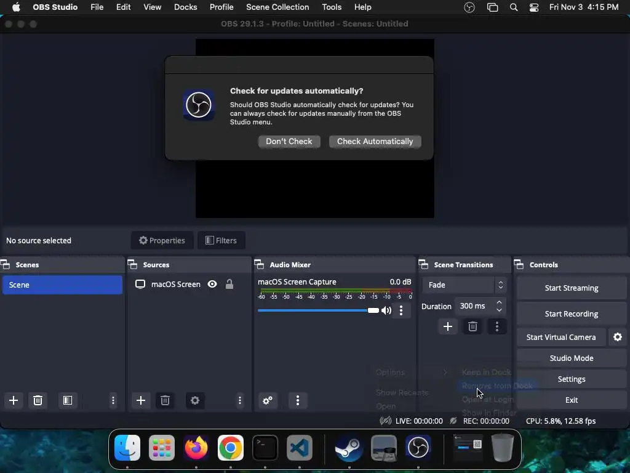Open Spotlight search in menu bar
The image size is (630, 473).
click(514, 7)
